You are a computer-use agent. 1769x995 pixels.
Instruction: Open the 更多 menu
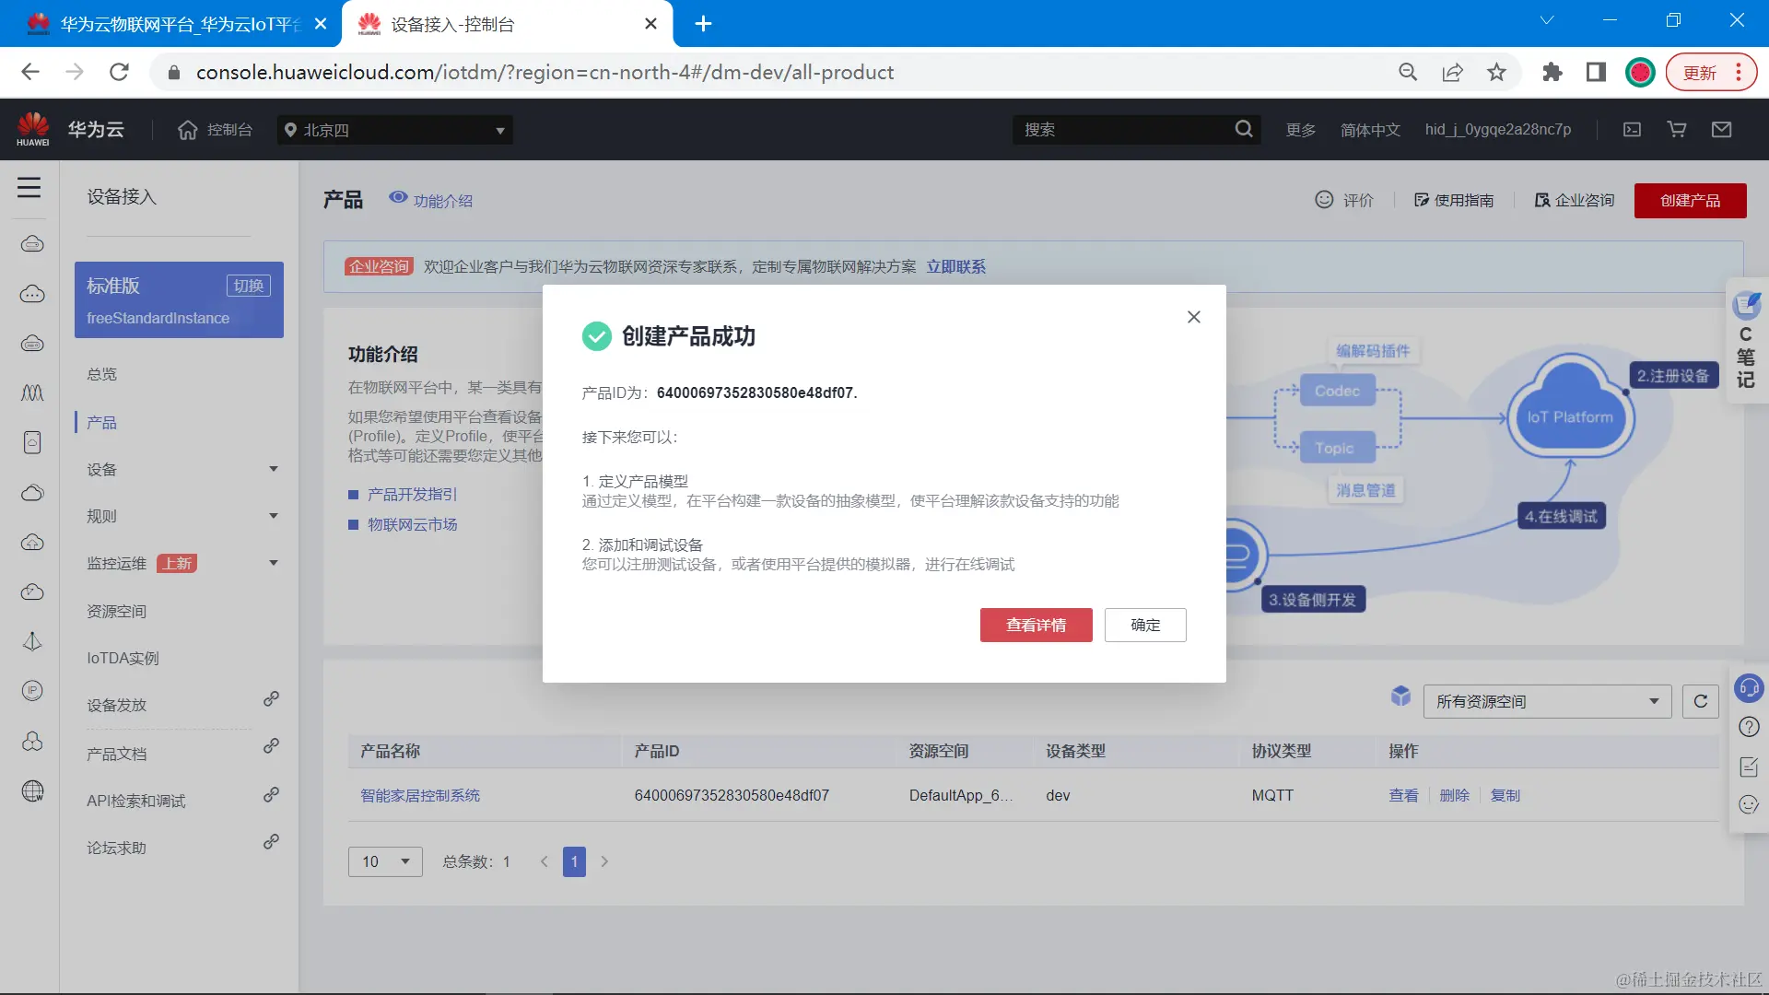[1301, 130]
